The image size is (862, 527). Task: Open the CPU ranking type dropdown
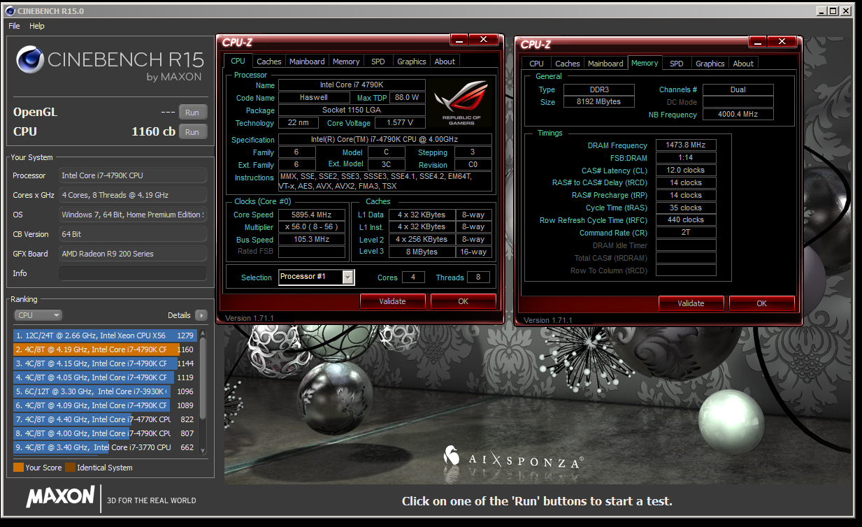38,315
